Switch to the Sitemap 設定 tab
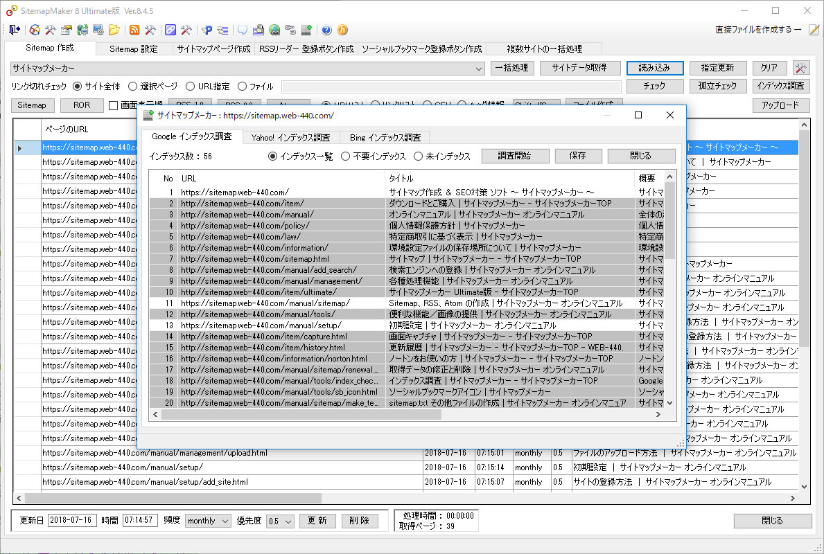 (134, 49)
